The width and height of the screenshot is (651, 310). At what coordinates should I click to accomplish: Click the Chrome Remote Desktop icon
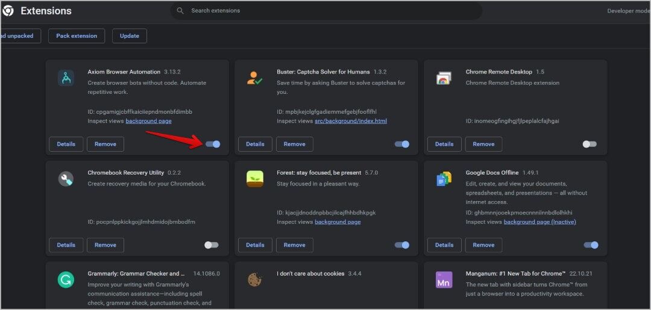pos(444,78)
